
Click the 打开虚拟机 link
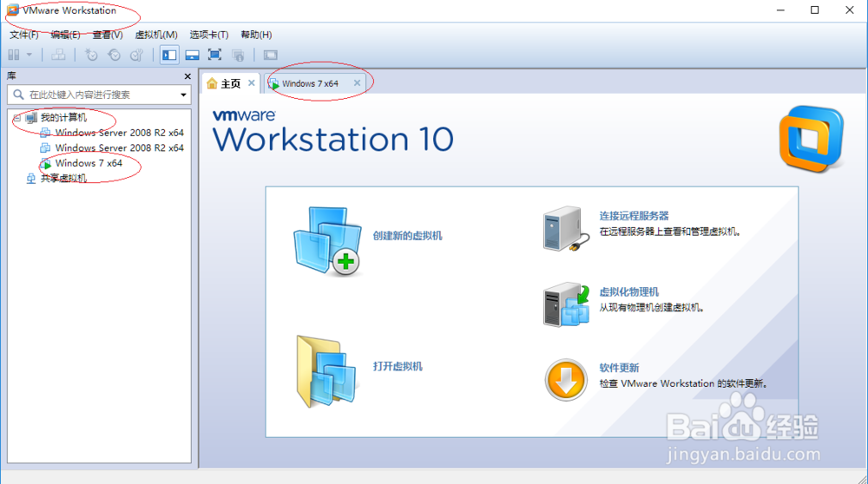tap(398, 367)
